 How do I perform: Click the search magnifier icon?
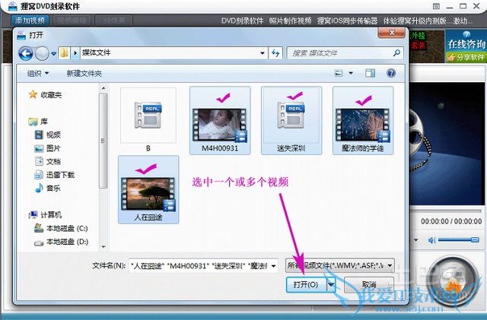(396, 53)
